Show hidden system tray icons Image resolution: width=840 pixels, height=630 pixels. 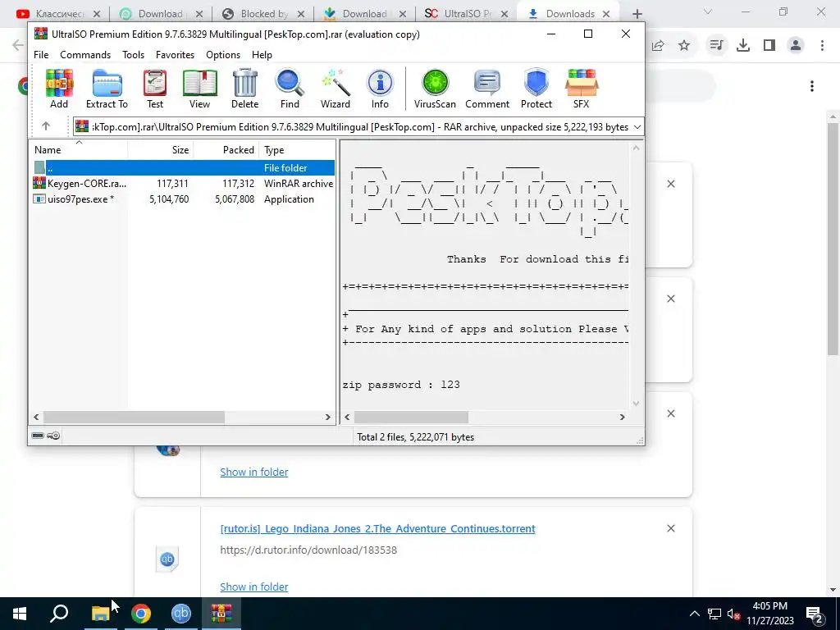pos(694,614)
